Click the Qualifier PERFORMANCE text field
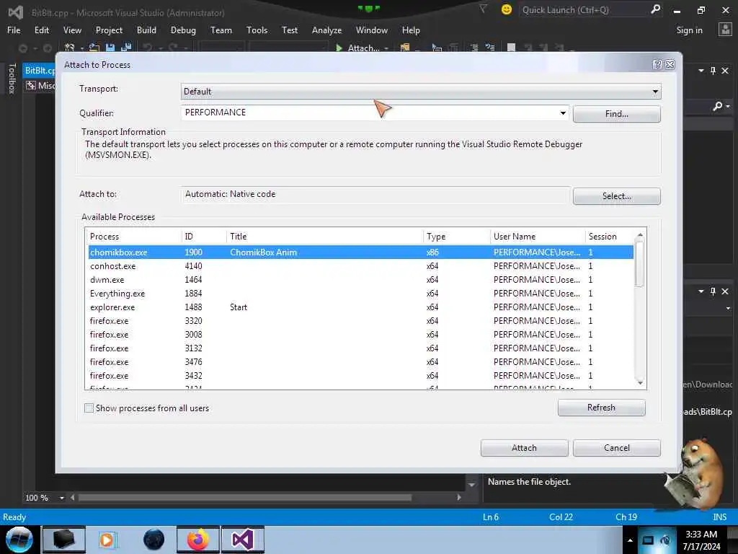Screen dimensions: 738x554 pos(370,113)
